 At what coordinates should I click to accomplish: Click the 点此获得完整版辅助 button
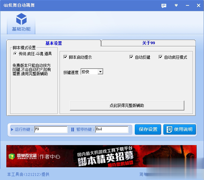click(127, 105)
